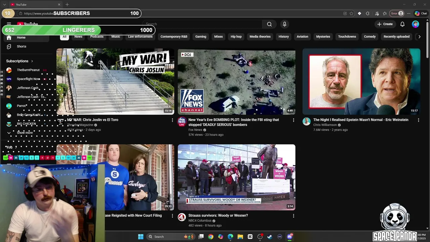Screen dimensions: 430x242
Task: Add this page to favorites star
Action: [351, 13]
